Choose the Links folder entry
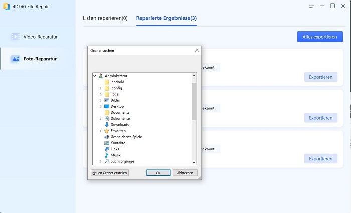 (x=115, y=149)
